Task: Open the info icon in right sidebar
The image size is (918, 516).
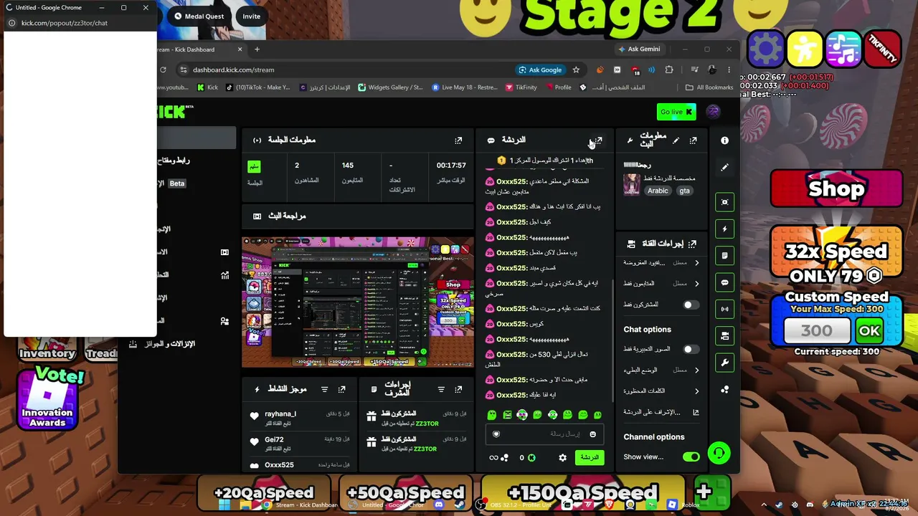Action: pos(724,140)
